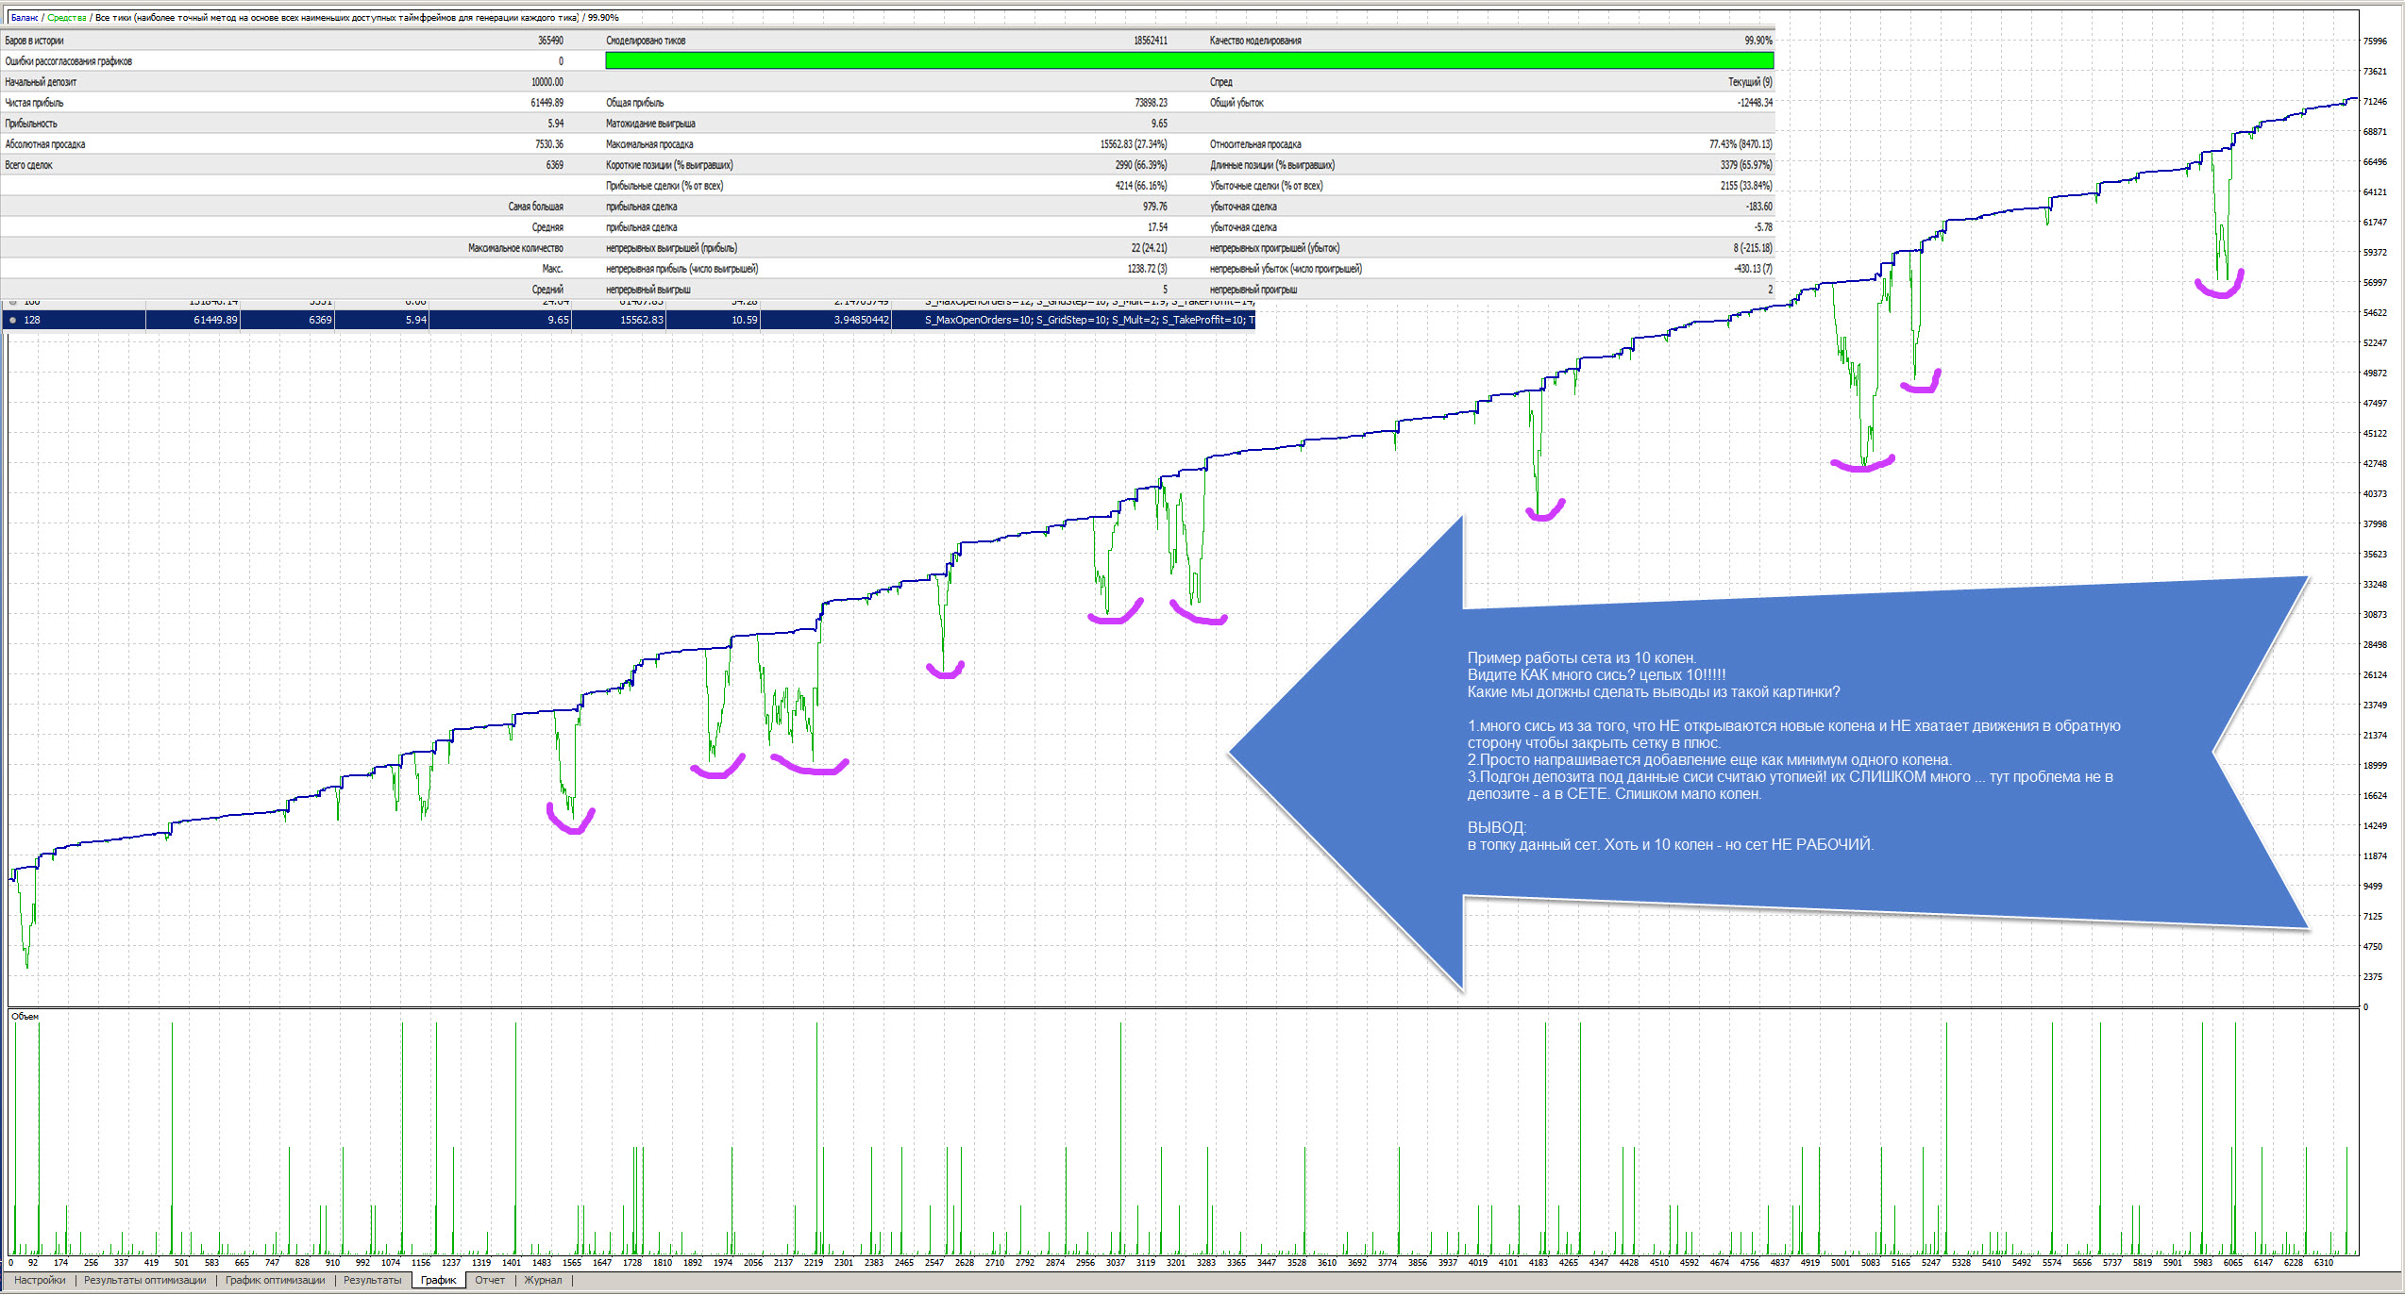Click the consecutive losses value 8 (-215.18)

(x=1752, y=248)
